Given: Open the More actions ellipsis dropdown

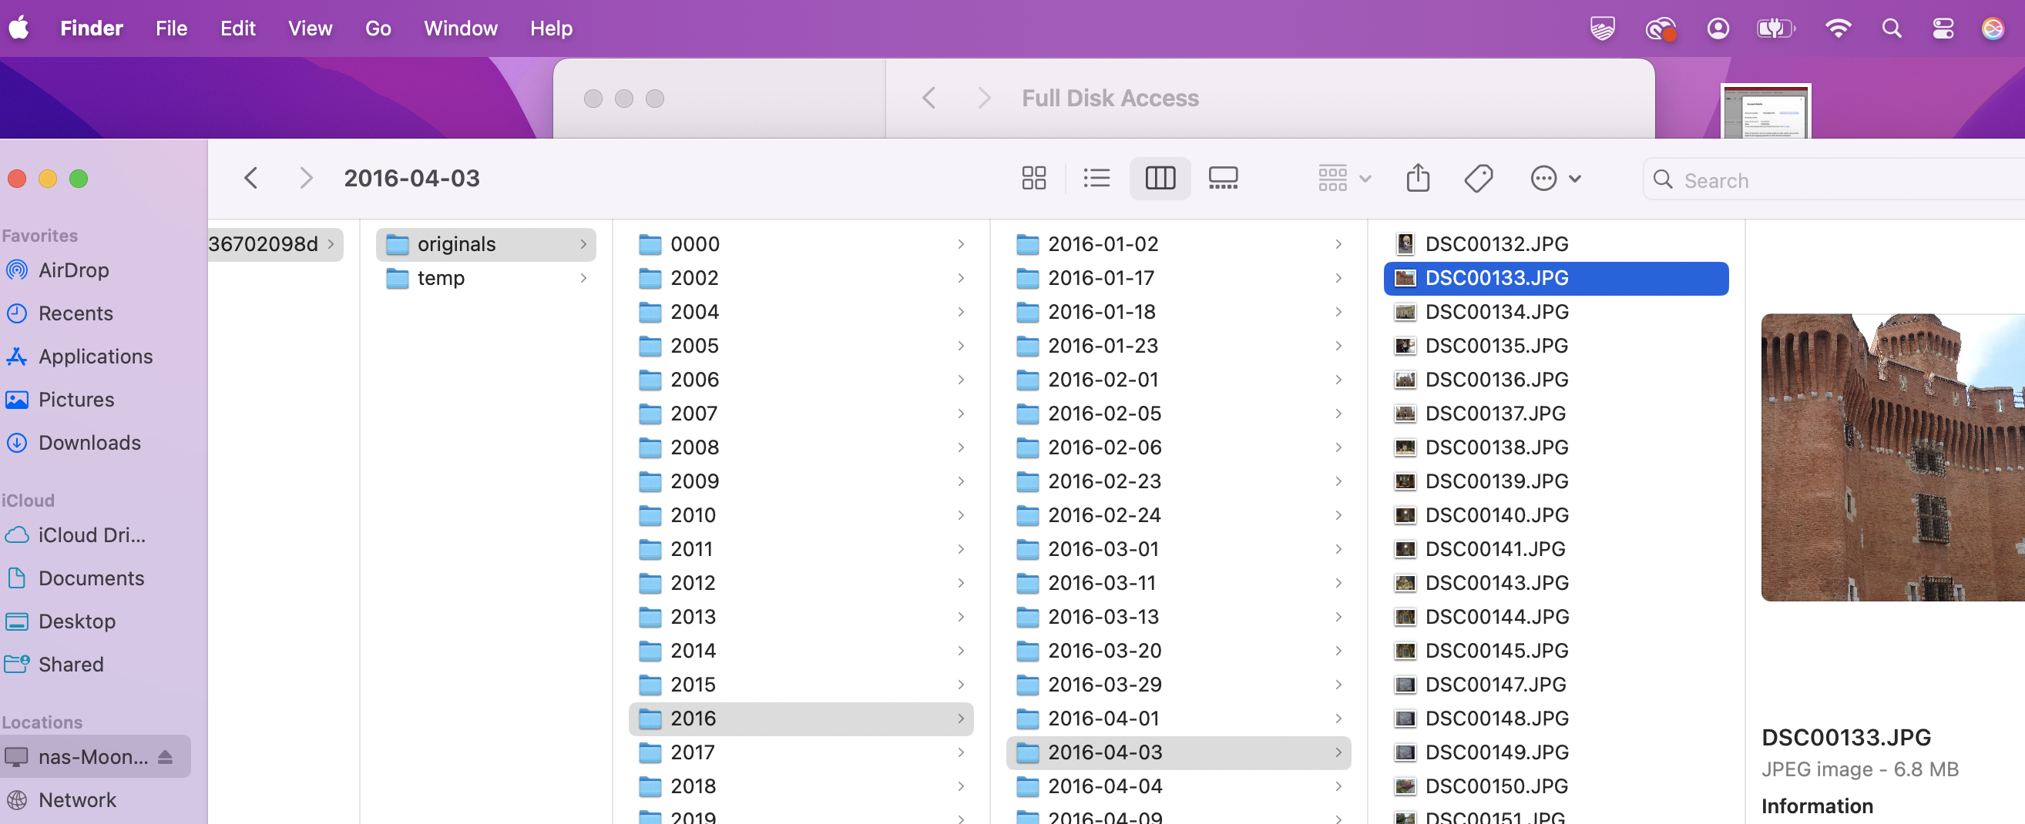Looking at the screenshot, I should [1555, 179].
